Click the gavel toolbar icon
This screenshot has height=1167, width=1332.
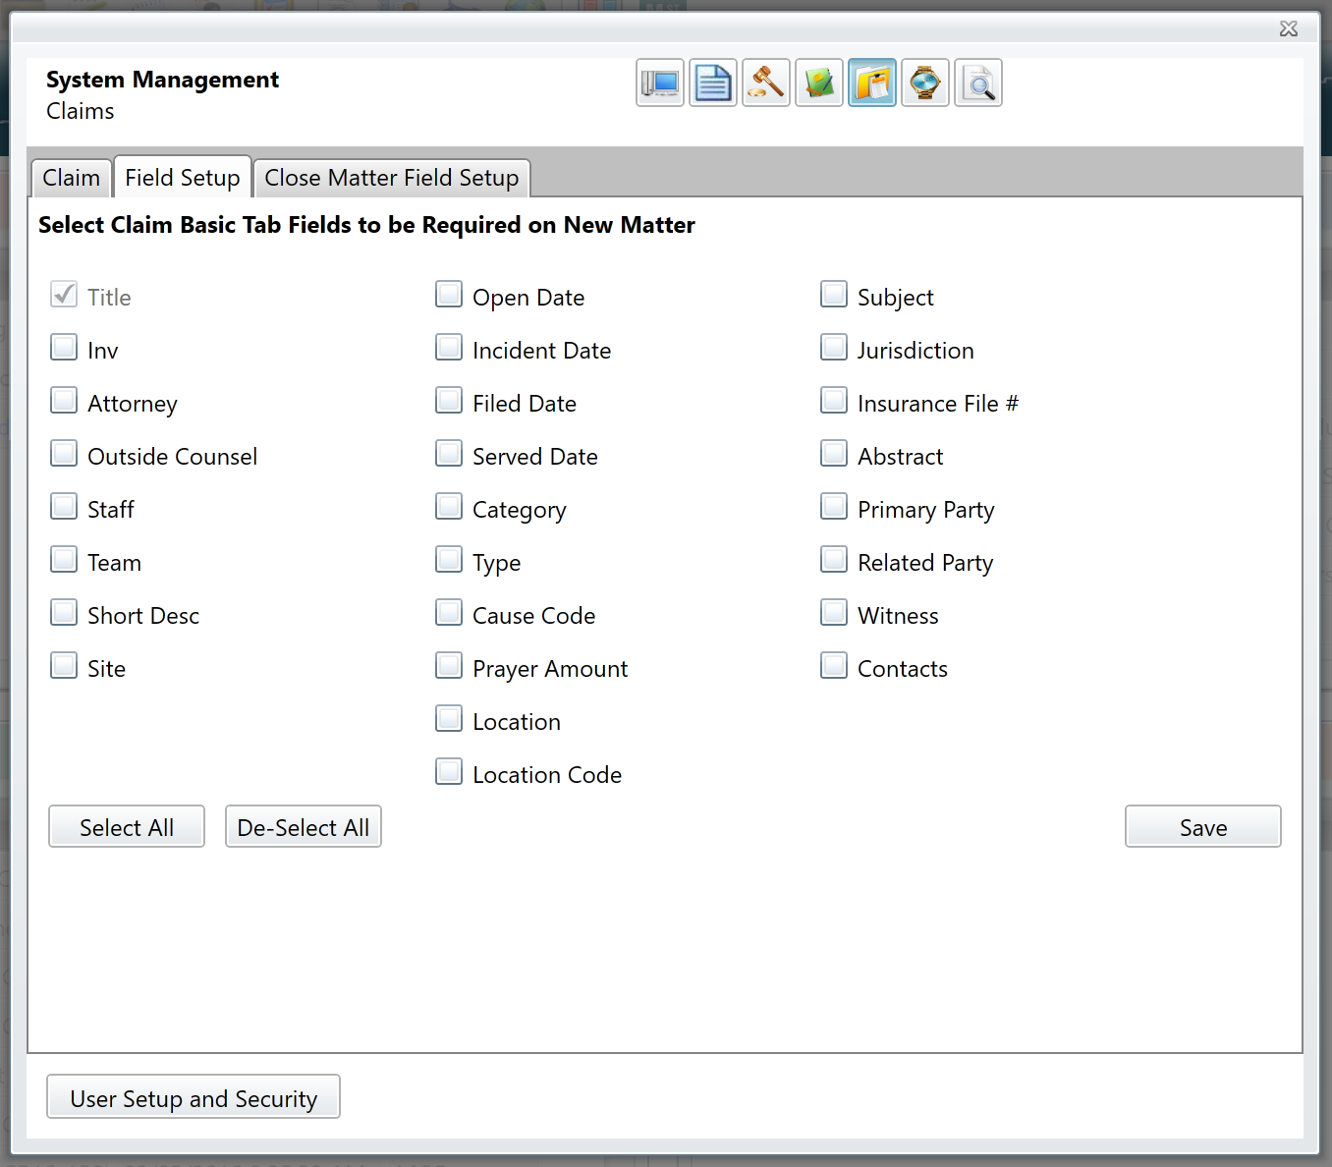(766, 83)
